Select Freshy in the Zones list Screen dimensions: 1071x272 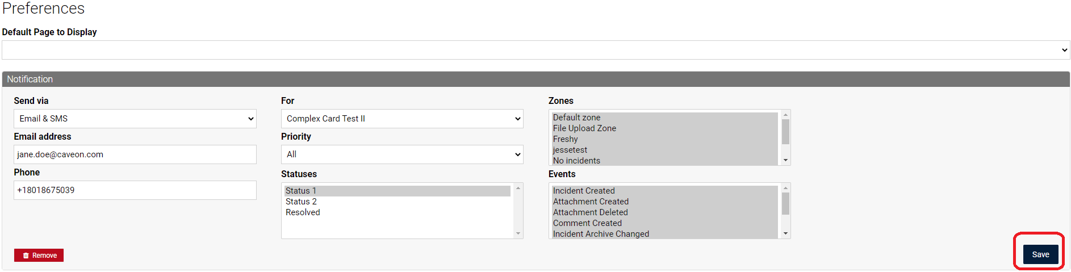tap(664, 139)
